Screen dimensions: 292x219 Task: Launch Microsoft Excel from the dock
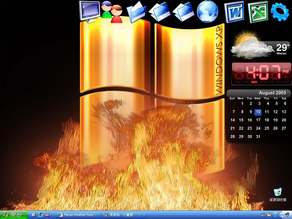[x=258, y=12]
